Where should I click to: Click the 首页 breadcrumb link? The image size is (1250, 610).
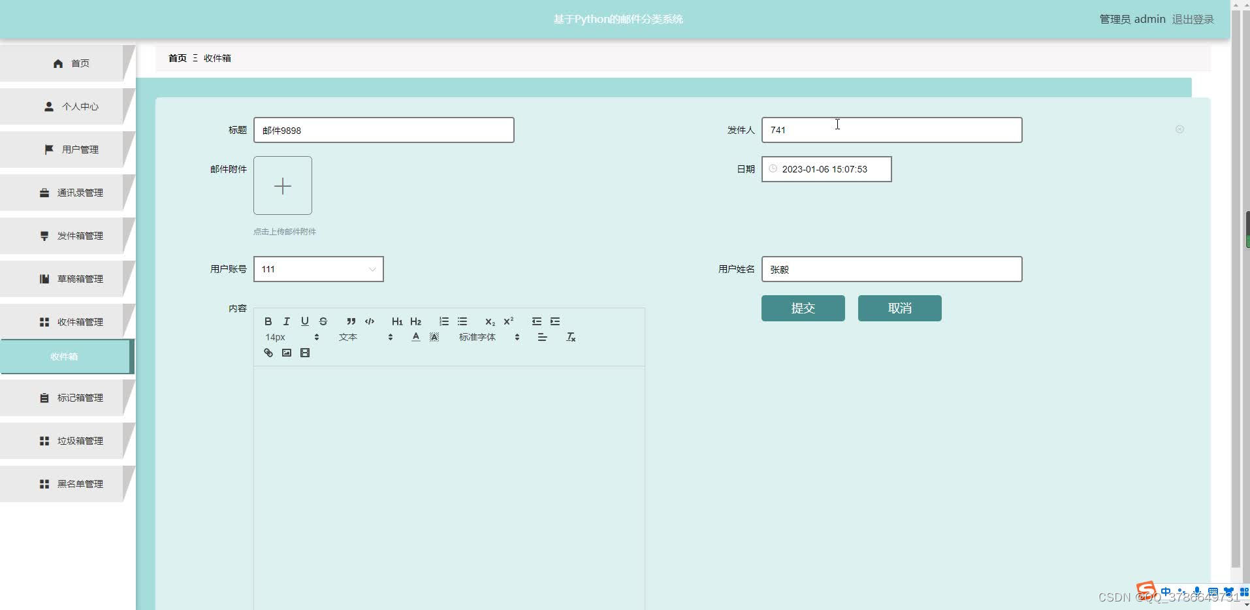(x=178, y=58)
